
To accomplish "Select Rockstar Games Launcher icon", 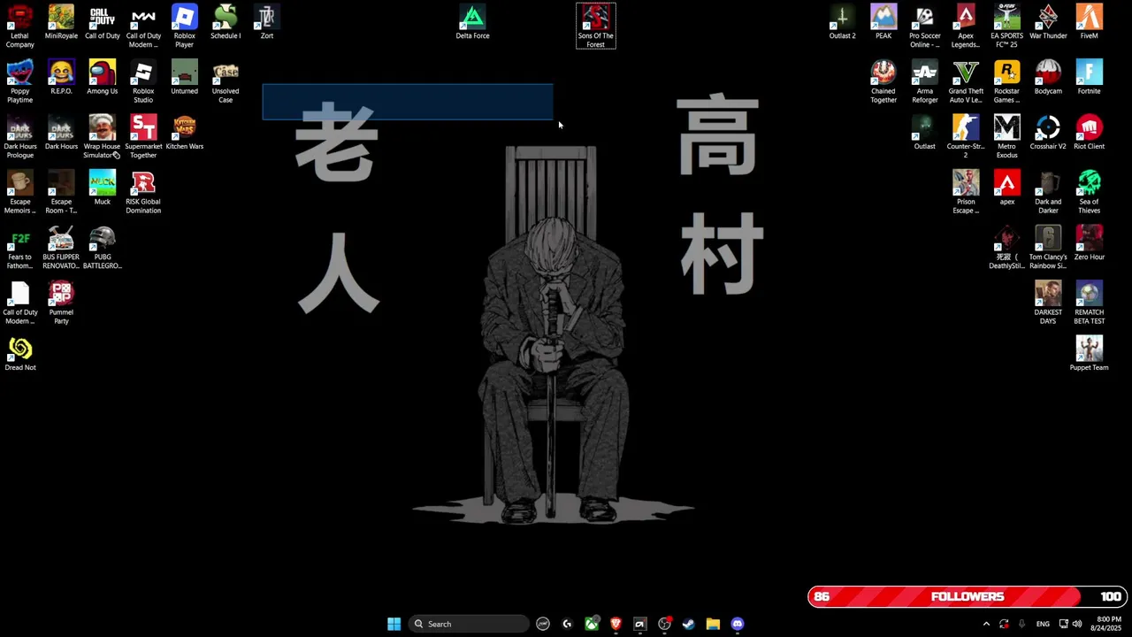I will [x=1006, y=81].
